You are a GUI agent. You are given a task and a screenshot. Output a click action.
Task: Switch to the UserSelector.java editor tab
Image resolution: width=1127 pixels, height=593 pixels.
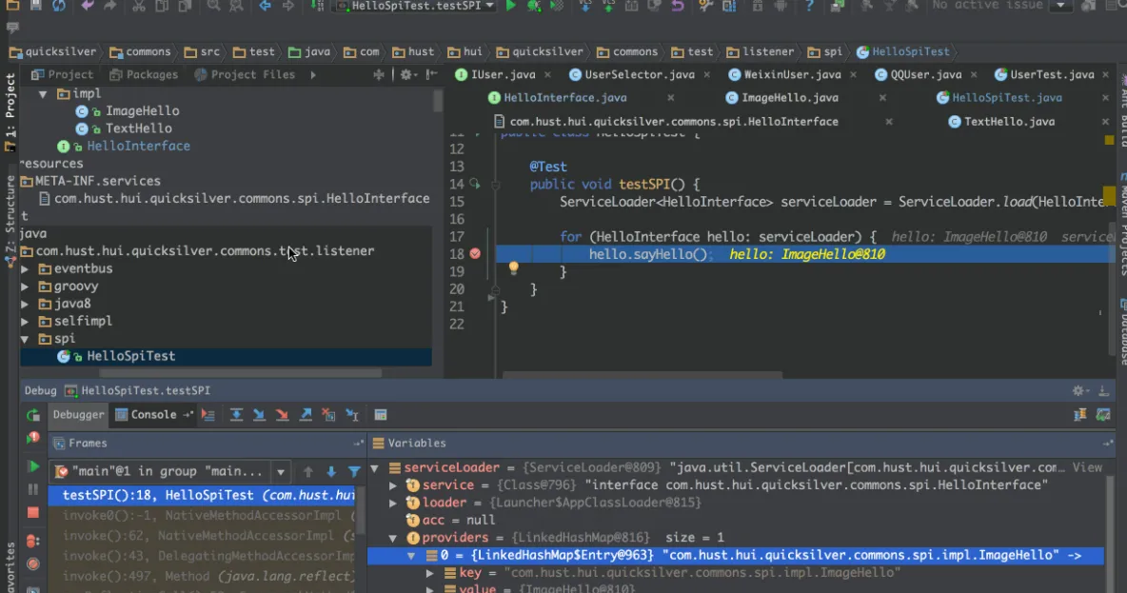pyautogui.click(x=632, y=75)
